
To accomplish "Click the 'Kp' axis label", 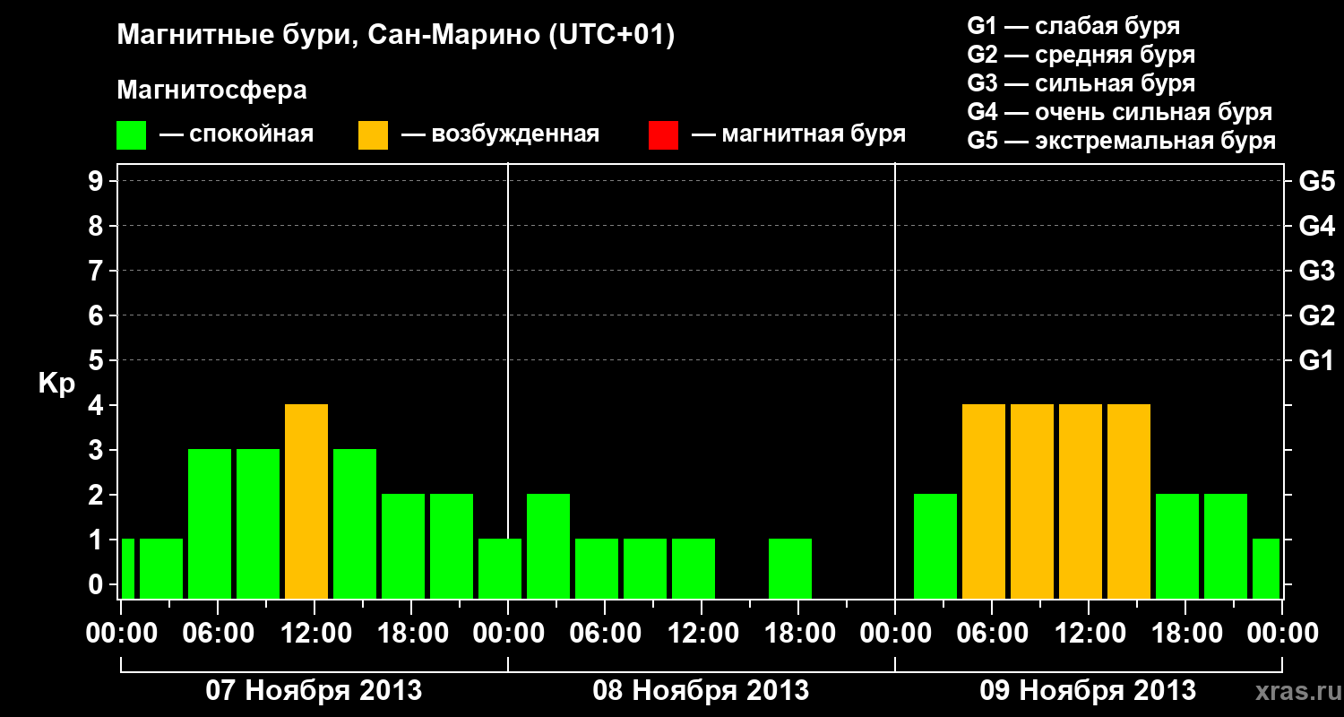I will click(x=56, y=384).
